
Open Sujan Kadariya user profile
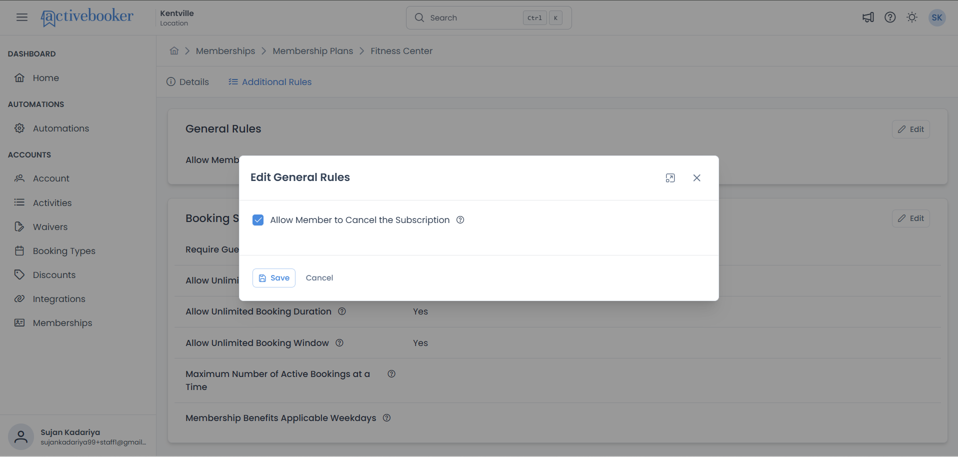78,436
